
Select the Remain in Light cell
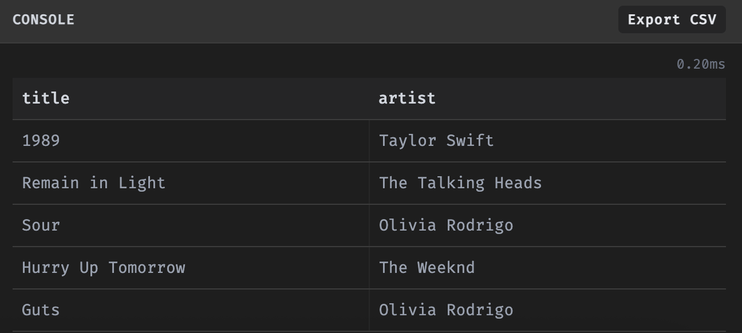pyautogui.click(x=93, y=183)
